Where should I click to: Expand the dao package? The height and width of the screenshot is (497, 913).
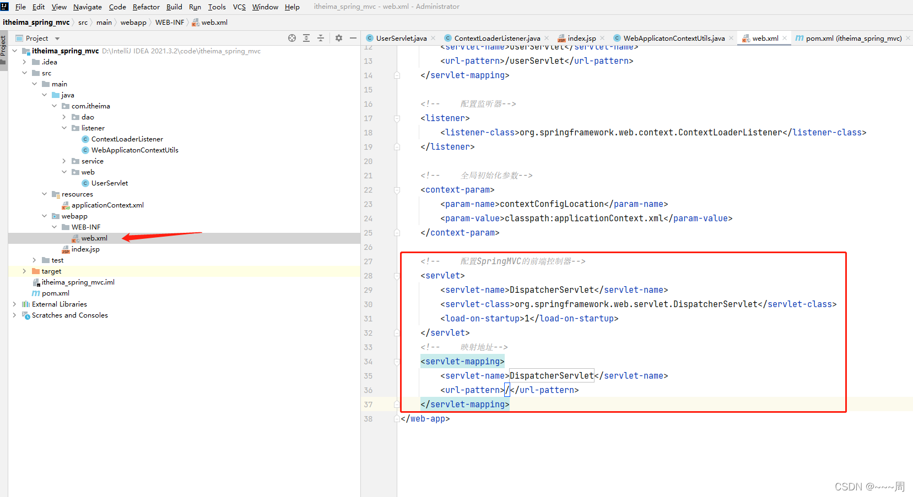(x=64, y=117)
